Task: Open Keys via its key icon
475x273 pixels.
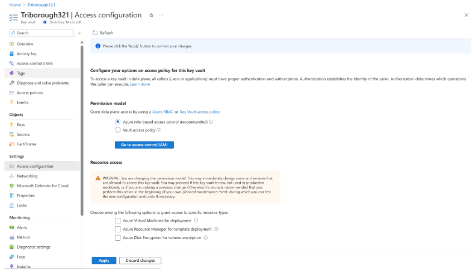Action: 12,125
